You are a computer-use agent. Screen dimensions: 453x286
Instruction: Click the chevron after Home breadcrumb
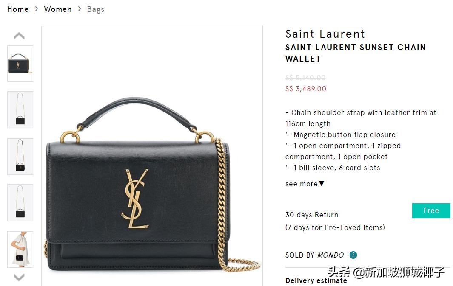coord(37,9)
